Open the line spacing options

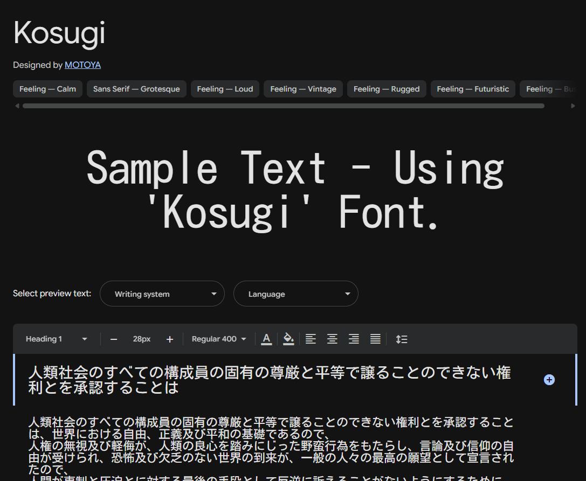(x=402, y=339)
